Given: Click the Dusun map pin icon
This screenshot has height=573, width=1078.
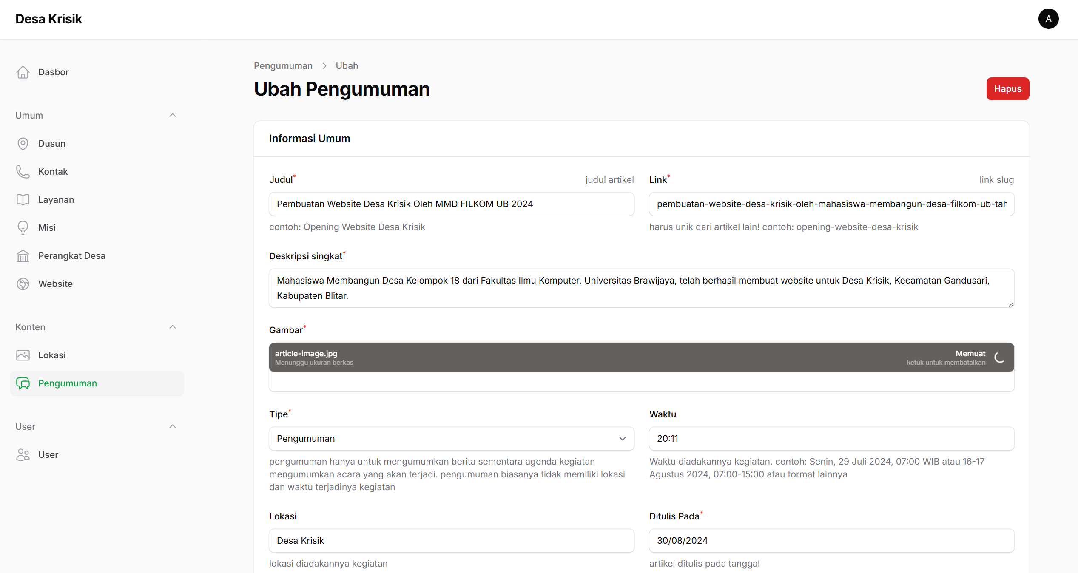Looking at the screenshot, I should point(23,144).
